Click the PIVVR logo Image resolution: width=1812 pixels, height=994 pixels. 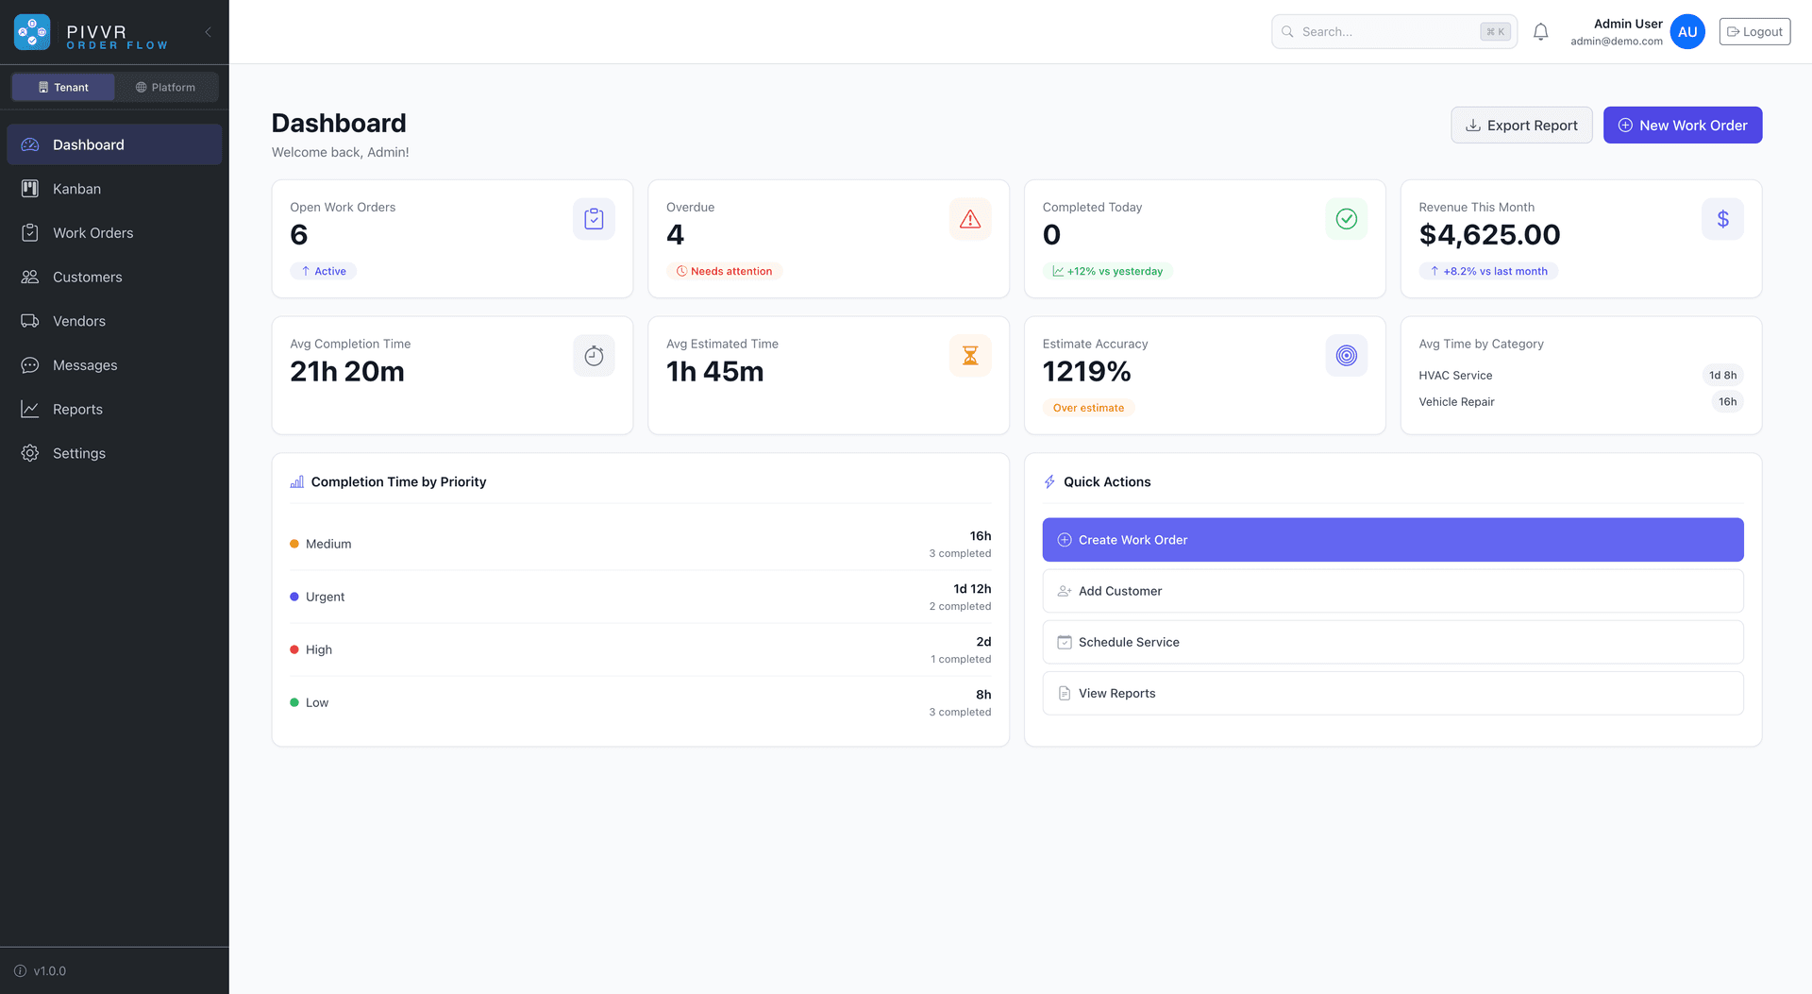[x=31, y=31]
